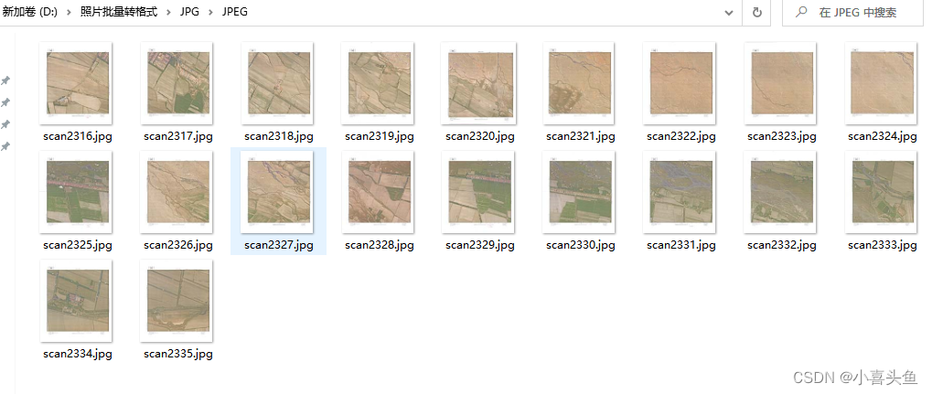Viewport: 932px width, 394px height.
Task: Go to JPG folder in breadcrumb
Action: (189, 13)
